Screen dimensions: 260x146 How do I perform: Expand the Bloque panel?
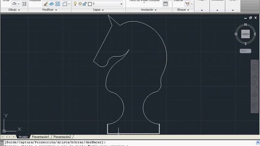pos(183,10)
